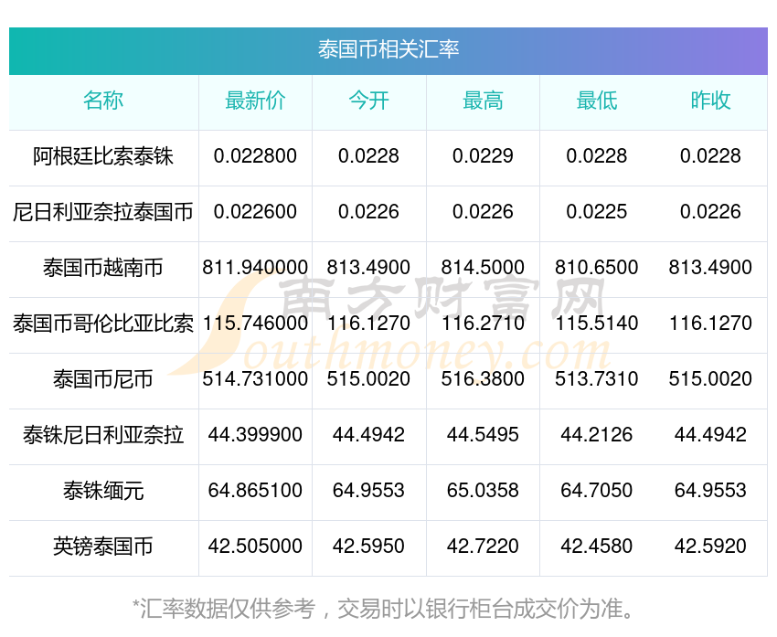Viewport: 777px width, 637px height.
Task: Select the 42.5920 previous close cell
Action: 710,547
